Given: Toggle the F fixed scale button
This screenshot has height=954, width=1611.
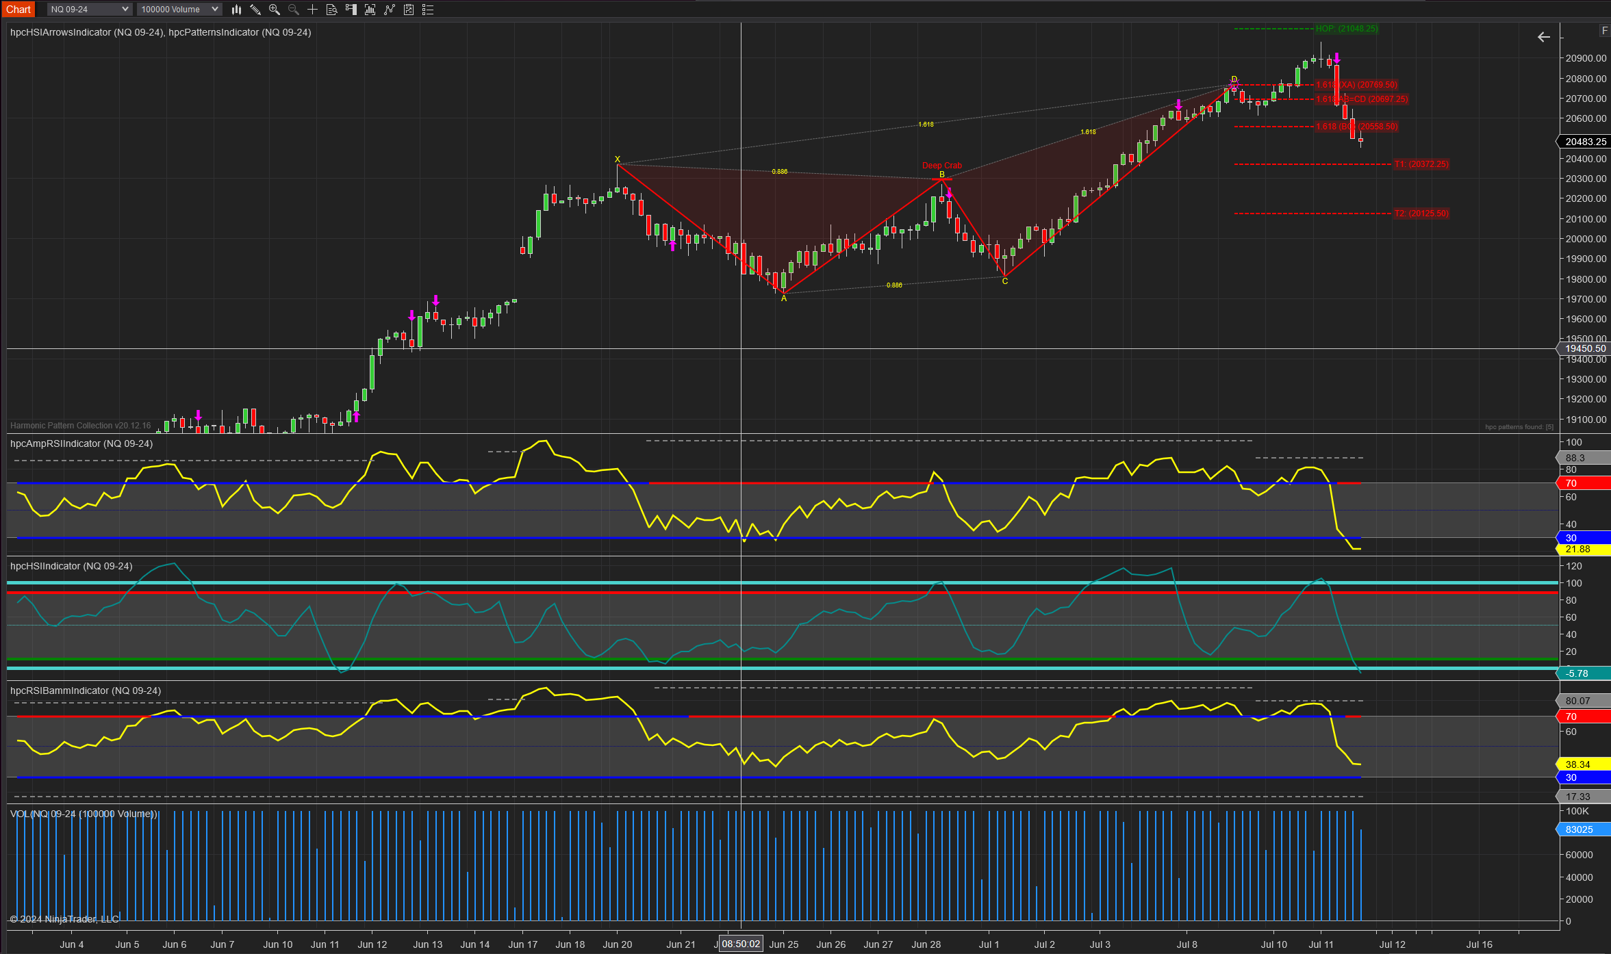Looking at the screenshot, I should pos(1604,31).
